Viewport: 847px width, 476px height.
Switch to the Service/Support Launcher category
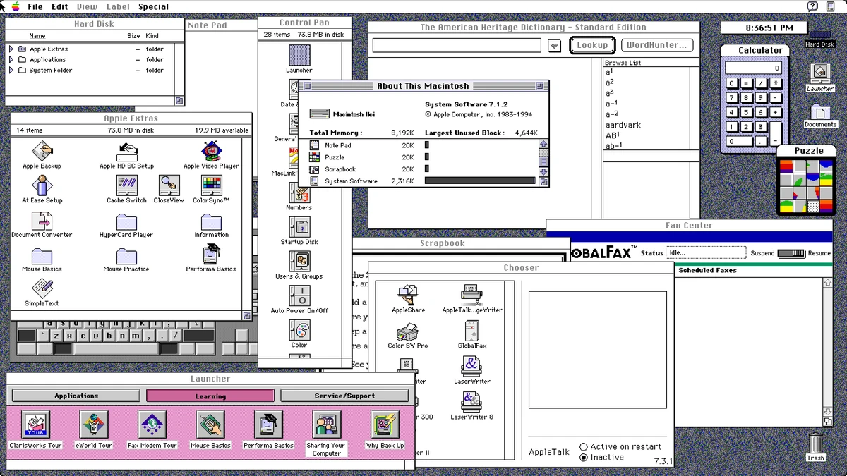pyautogui.click(x=345, y=395)
